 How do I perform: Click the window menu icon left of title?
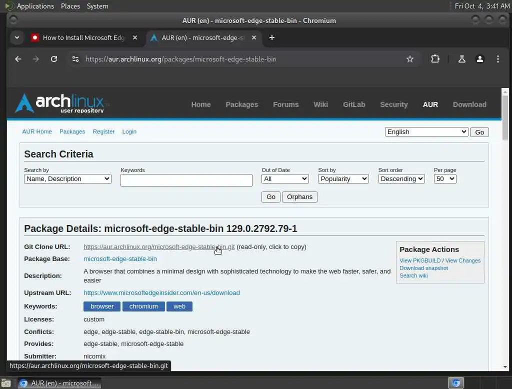click(x=13, y=20)
